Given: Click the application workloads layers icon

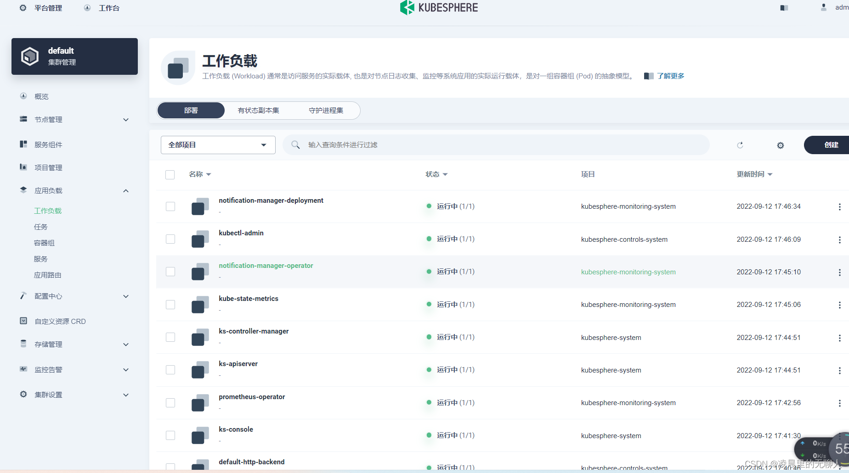Looking at the screenshot, I should point(23,190).
